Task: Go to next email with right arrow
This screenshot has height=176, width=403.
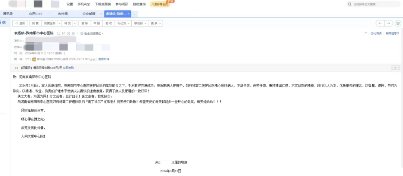Action: [x=389, y=23]
